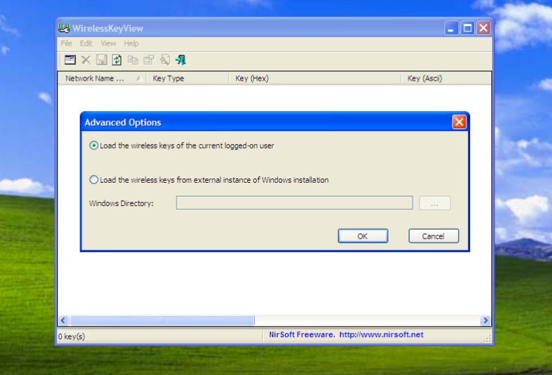Click the Windows Directory text field

tap(294, 203)
